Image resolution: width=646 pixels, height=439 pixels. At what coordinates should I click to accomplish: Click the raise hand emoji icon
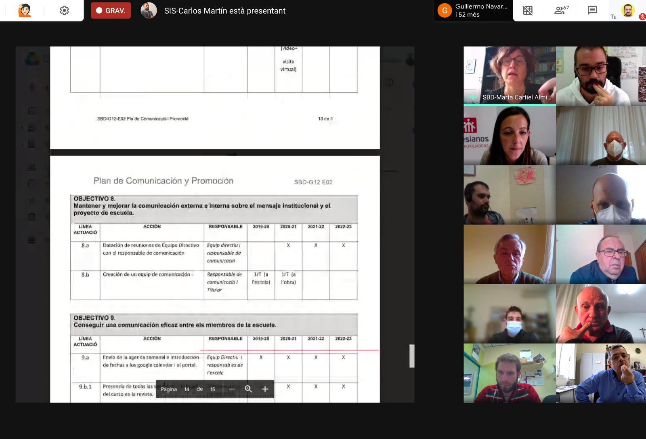[x=25, y=11]
